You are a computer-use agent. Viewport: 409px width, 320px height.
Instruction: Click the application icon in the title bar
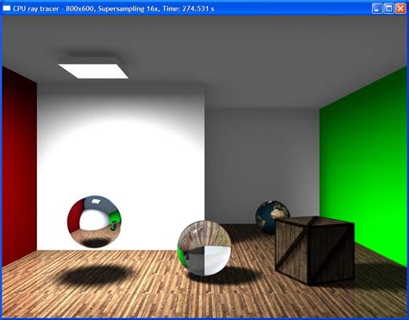coord(6,9)
